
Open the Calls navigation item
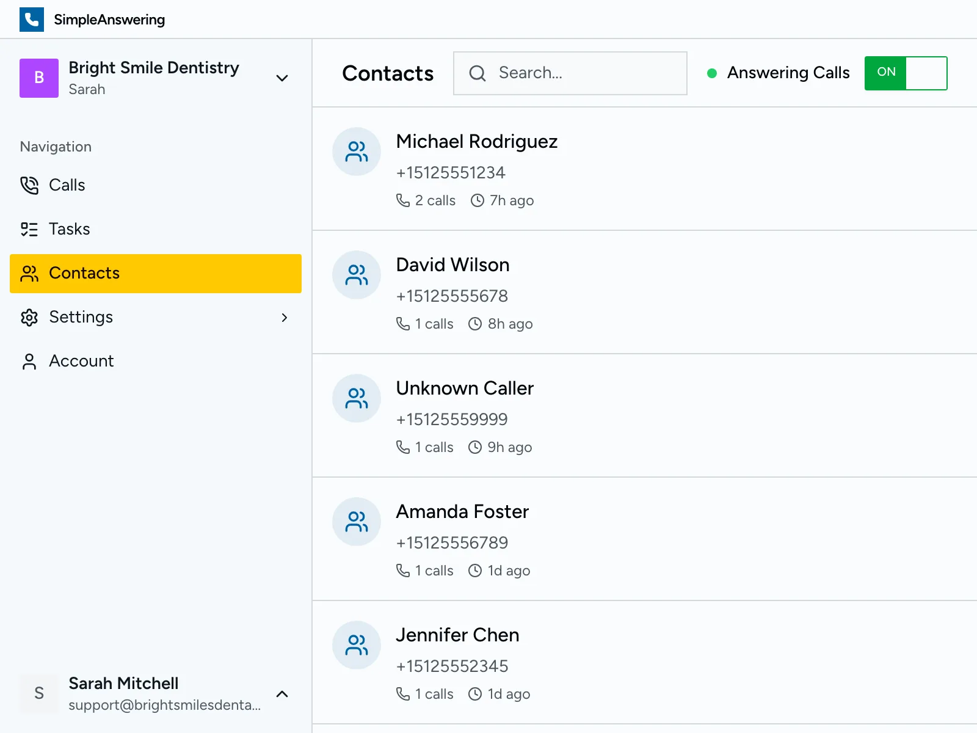pyautogui.click(x=67, y=185)
